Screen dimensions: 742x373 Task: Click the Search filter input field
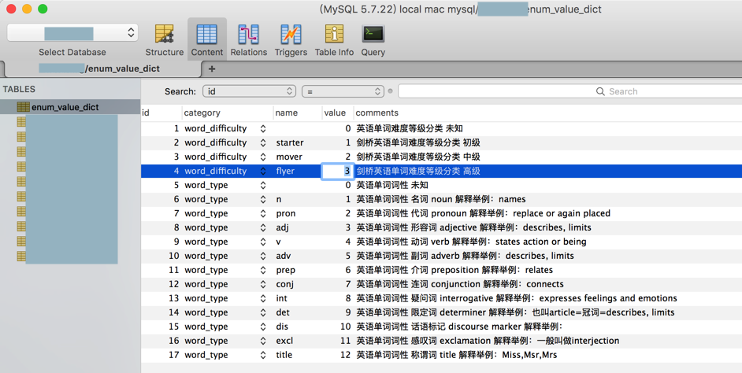click(x=569, y=91)
